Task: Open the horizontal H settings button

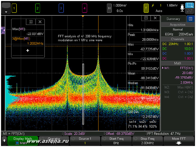Action: pyautogui.click(x=109, y=8)
